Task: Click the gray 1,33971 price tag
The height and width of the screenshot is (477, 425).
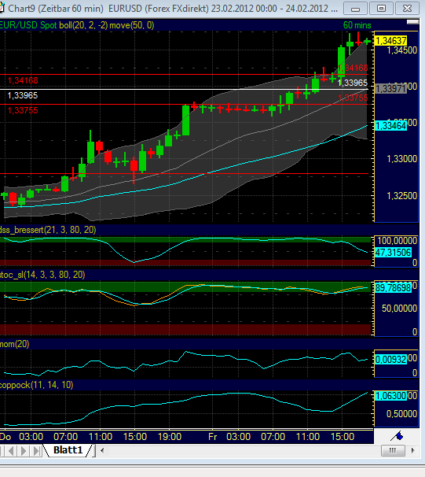Action: click(390, 88)
